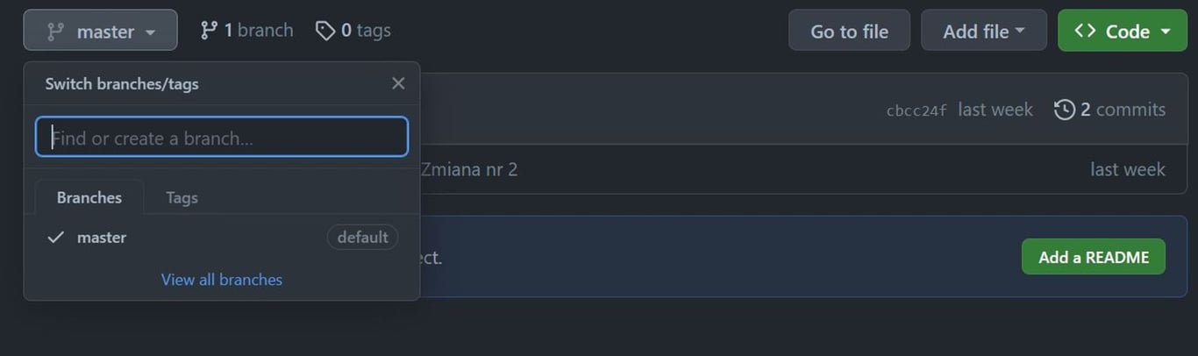The image size is (1198, 356).
Task: Open commit history via the clock icon
Action: click(x=1065, y=110)
